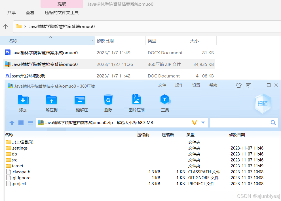Open the 图片压缩 (image compress) tool

137,99
